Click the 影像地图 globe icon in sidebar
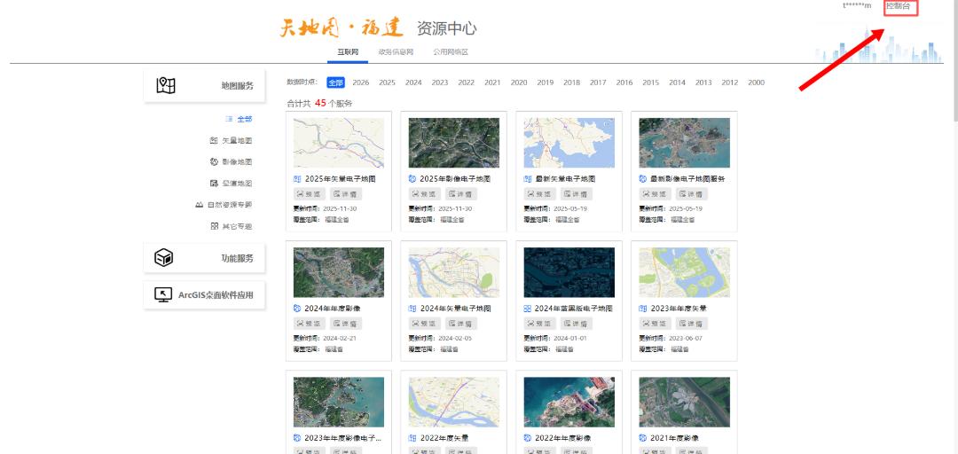 (x=214, y=162)
